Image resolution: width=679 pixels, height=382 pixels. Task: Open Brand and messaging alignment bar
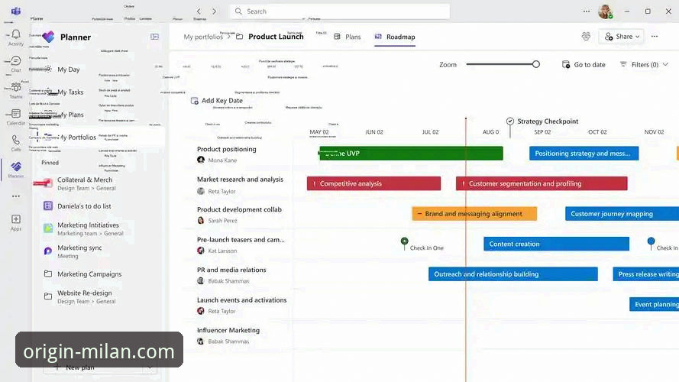(474, 213)
